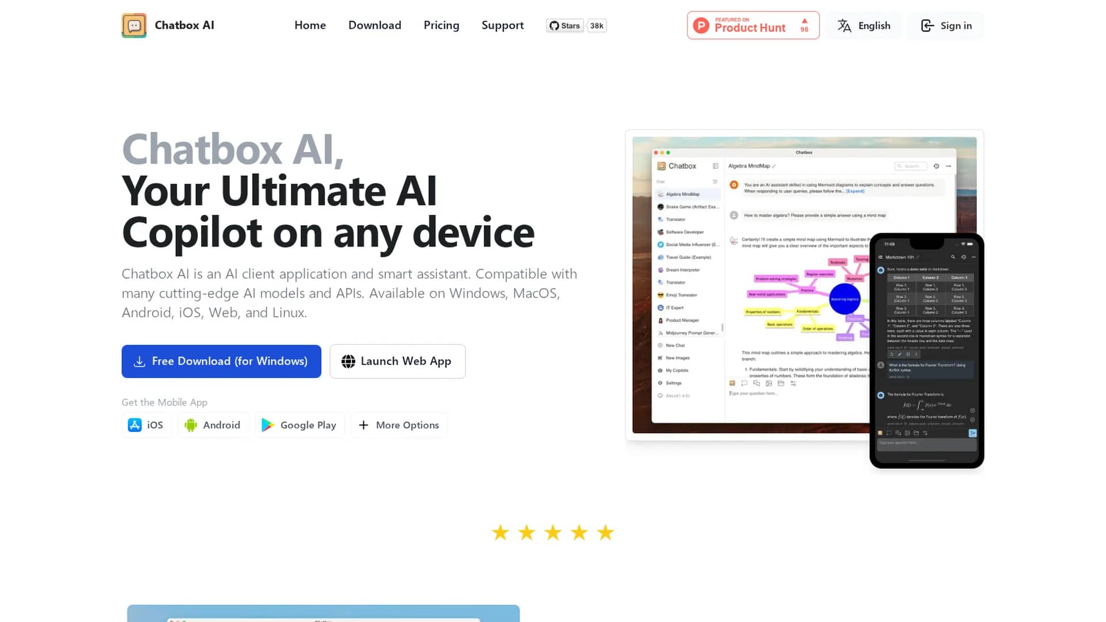Click Free Download (for Windows) button

(x=221, y=361)
